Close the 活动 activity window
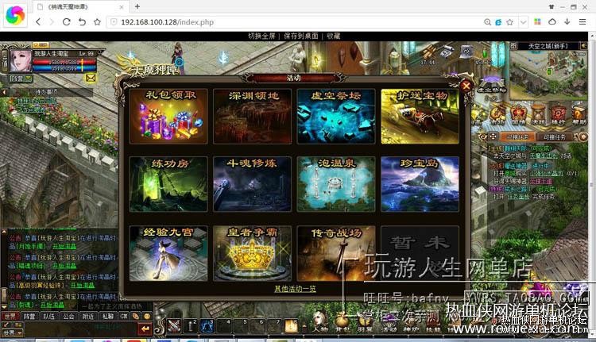The image size is (596, 342). coord(466,86)
